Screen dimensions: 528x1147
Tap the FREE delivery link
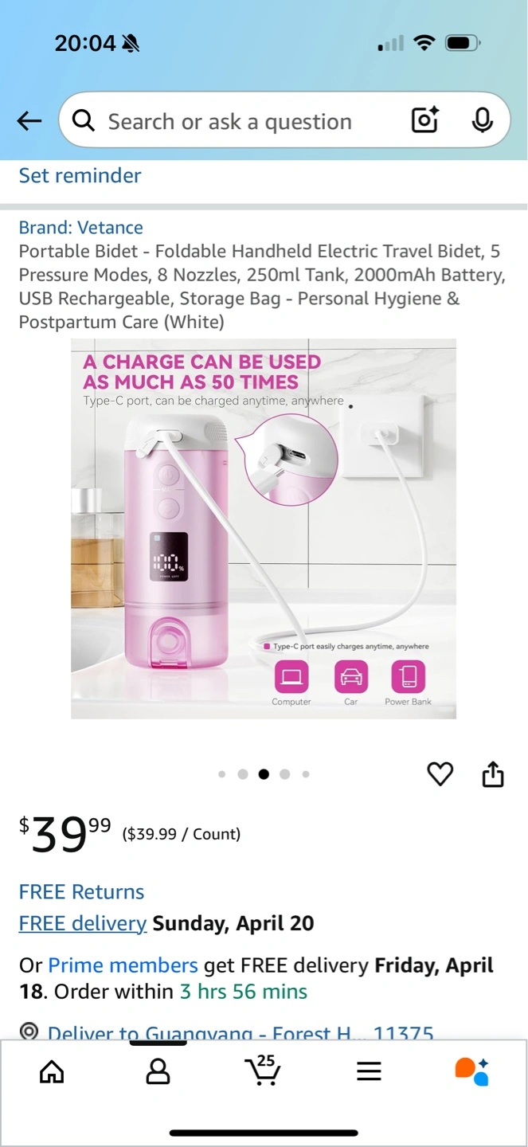[83, 923]
